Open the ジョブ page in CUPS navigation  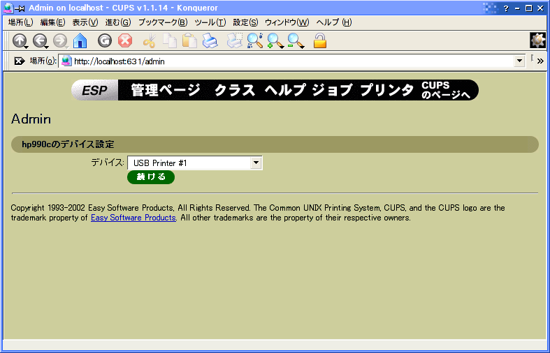pos(332,91)
